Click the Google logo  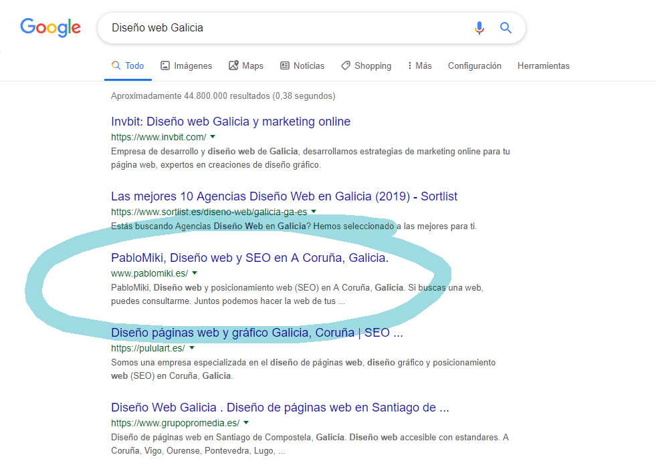click(51, 27)
